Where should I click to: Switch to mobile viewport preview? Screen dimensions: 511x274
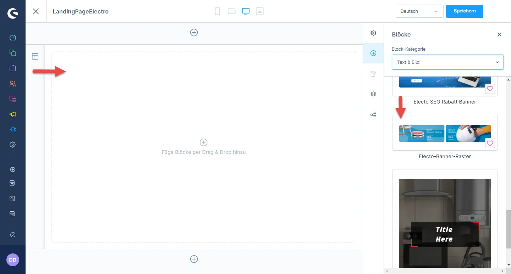pyautogui.click(x=218, y=11)
